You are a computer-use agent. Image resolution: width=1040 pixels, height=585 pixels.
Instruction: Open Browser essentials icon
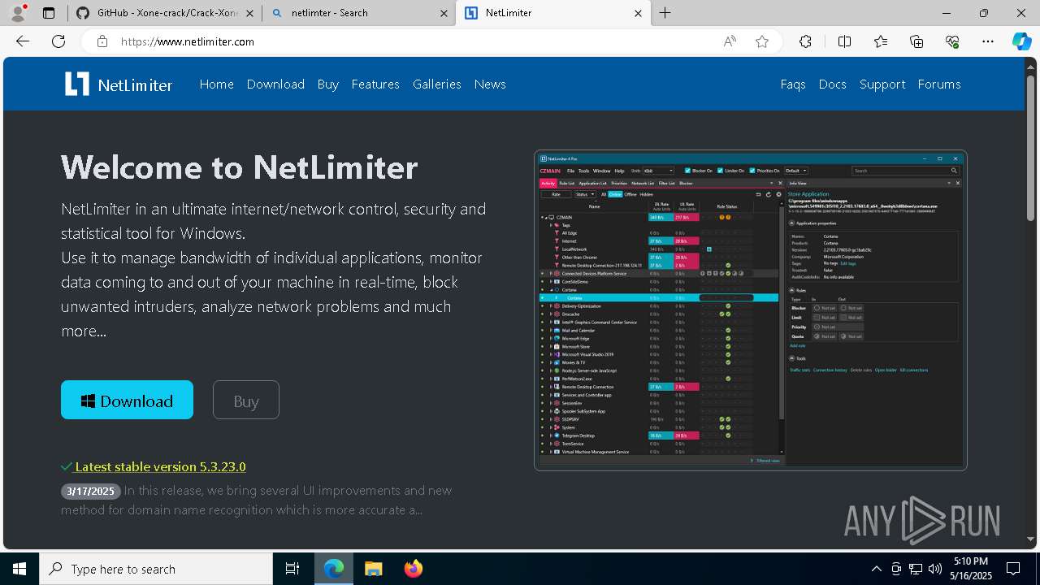[952, 41]
